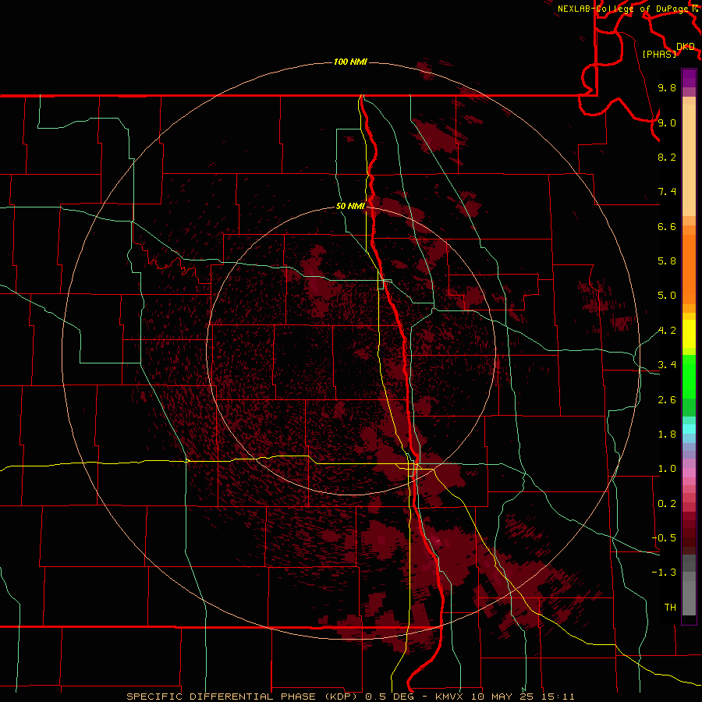702x702 pixels.
Task: Click the "15:11" time stamp
Action: 559,697
